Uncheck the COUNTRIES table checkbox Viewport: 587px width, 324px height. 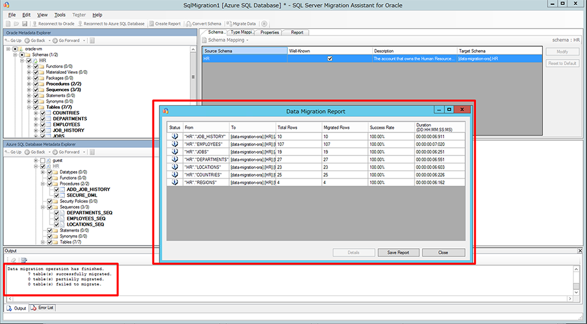point(43,113)
